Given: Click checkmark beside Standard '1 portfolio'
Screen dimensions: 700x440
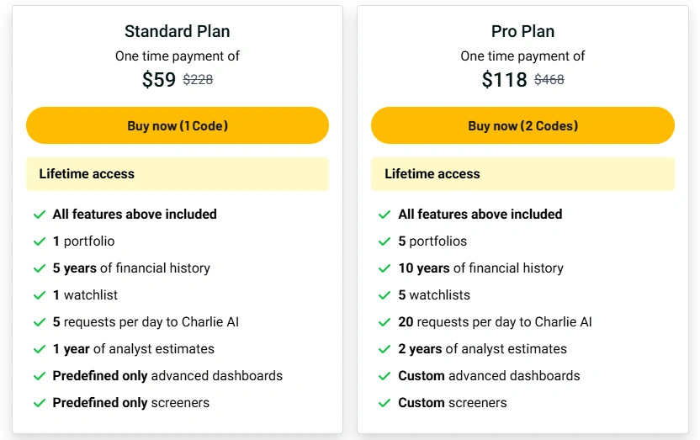Looking at the screenshot, I should [40, 241].
